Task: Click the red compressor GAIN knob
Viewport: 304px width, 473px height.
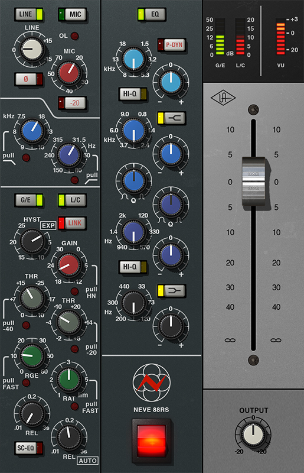Action: point(69,265)
